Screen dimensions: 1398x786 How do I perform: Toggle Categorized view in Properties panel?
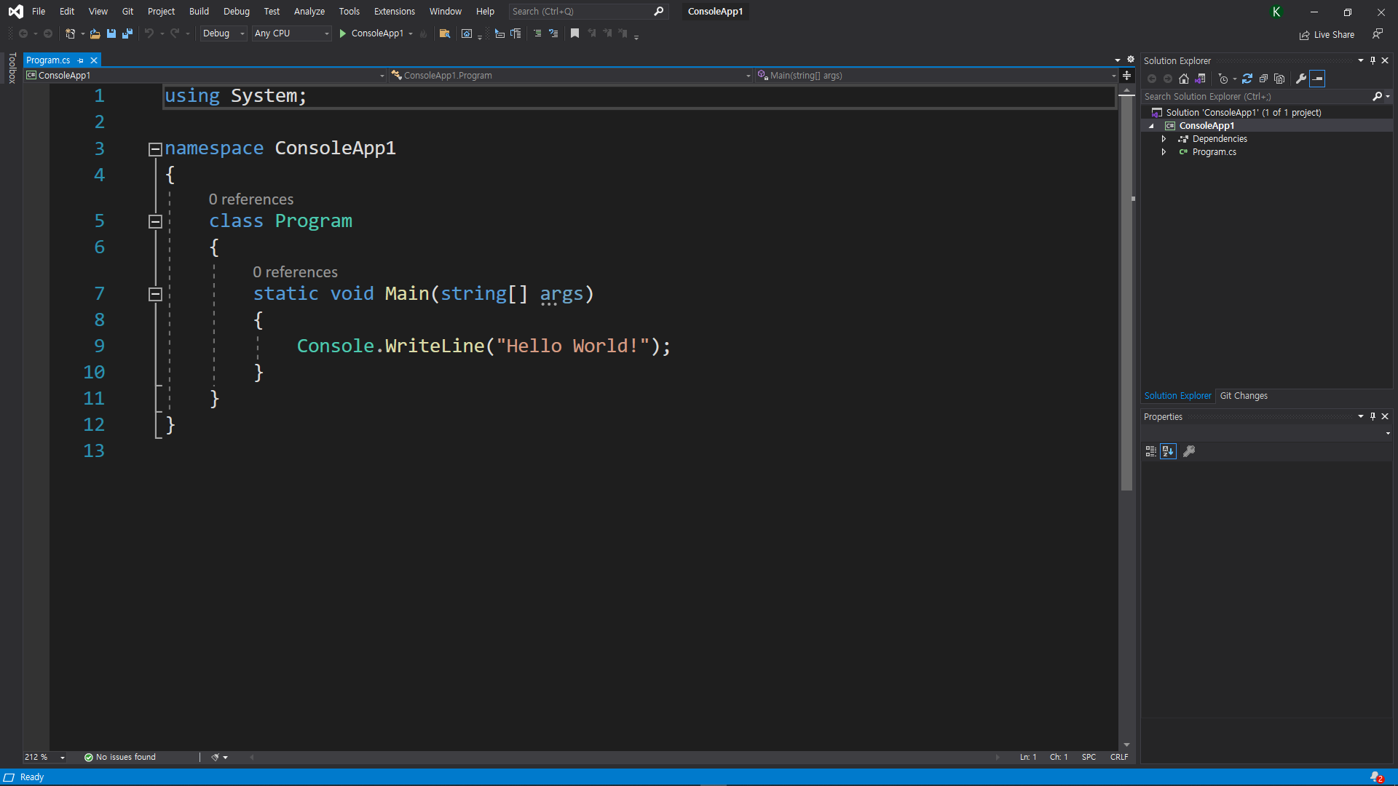1150,451
